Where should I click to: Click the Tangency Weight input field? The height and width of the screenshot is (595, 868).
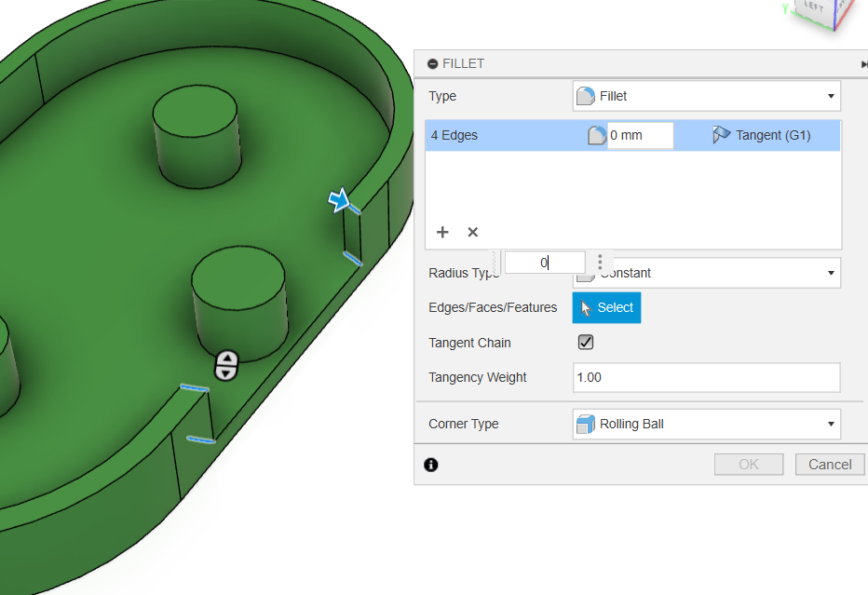[x=706, y=377]
